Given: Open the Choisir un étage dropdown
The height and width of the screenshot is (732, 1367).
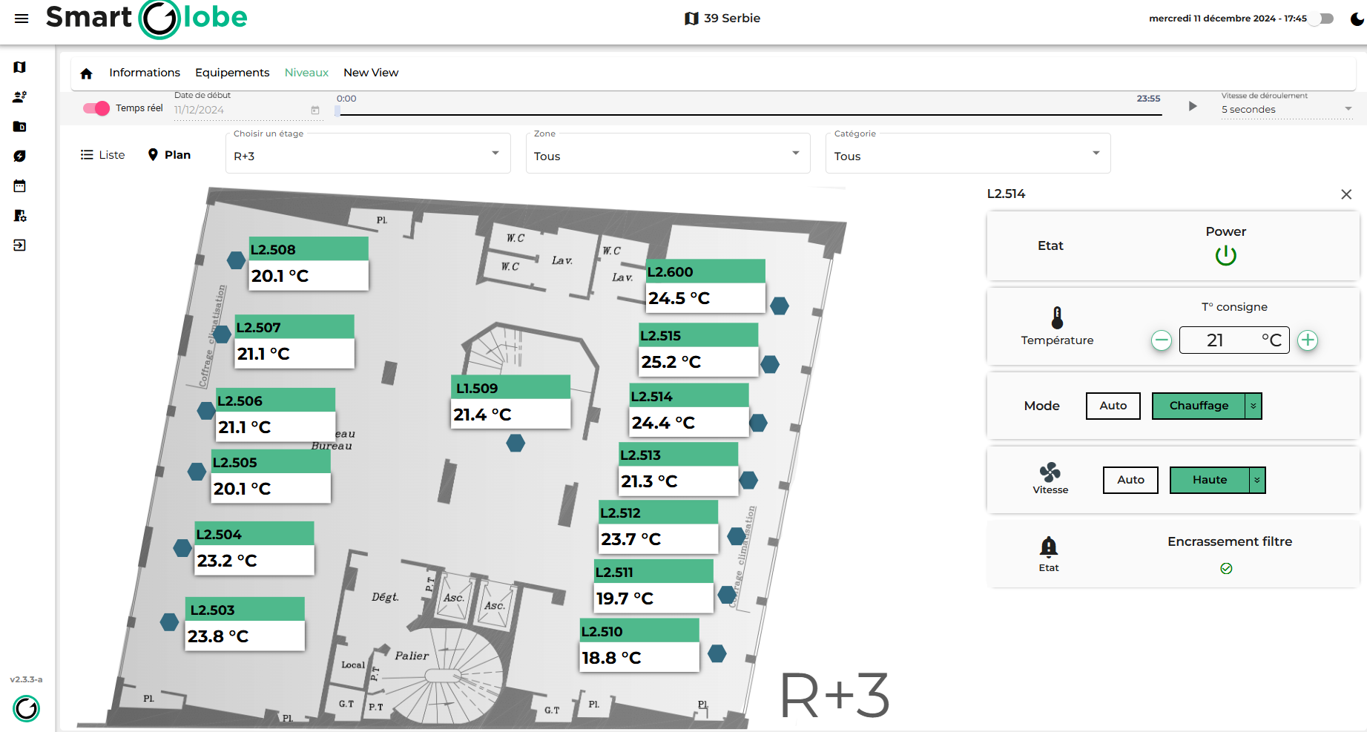Looking at the screenshot, I should click(x=368, y=155).
